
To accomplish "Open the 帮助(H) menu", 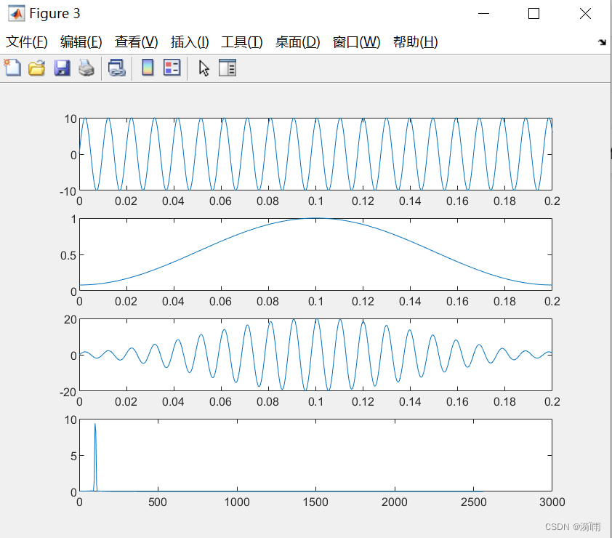I will (415, 41).
